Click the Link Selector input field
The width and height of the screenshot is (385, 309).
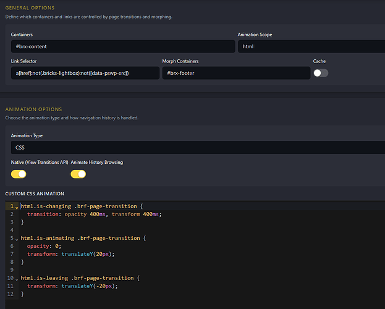[85, 73]
